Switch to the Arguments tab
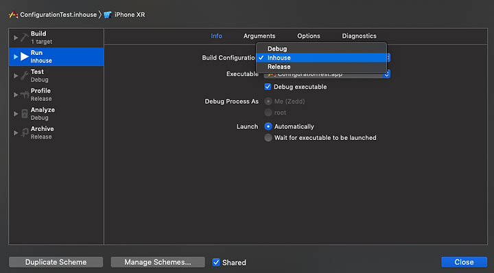The width and height of the screenshot is (494, 273). pos(259,36)
